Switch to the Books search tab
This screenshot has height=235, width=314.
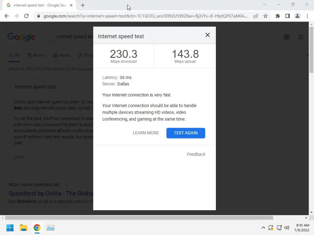(x=36, y=55)
